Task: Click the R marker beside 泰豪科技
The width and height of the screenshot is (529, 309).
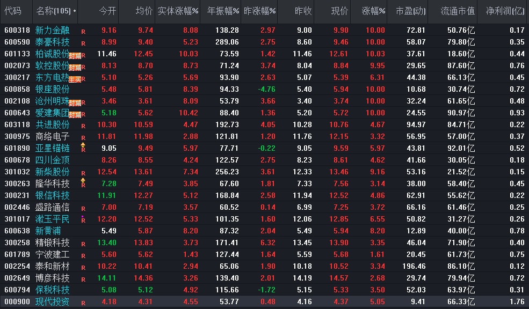Action: tap(83, 43)
